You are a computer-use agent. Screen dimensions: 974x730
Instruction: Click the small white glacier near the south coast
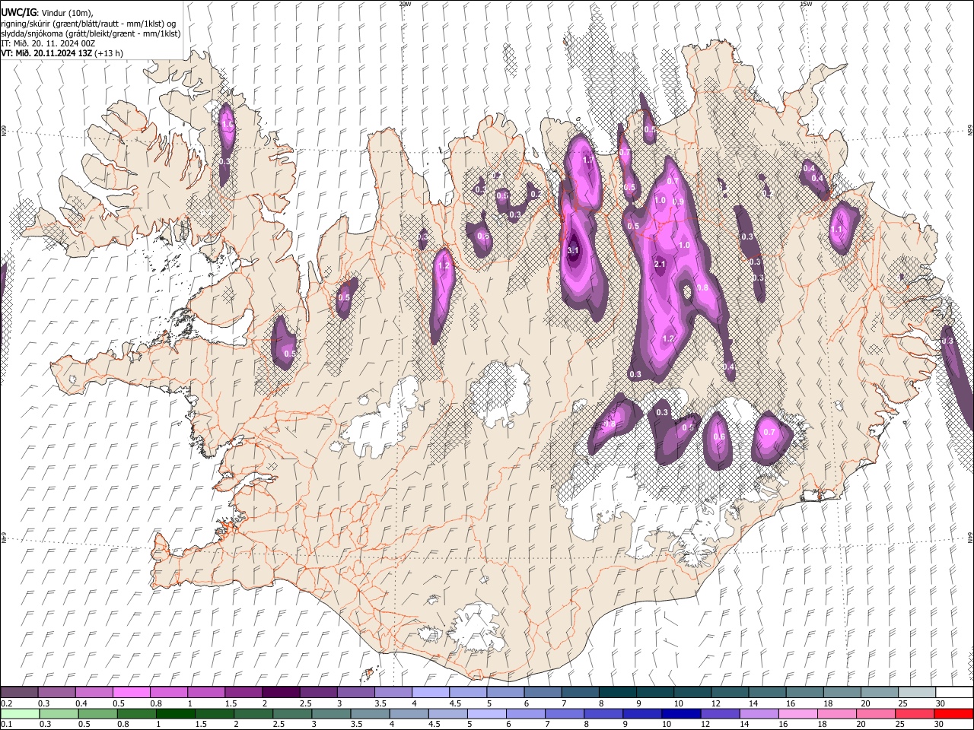[477, 625]
